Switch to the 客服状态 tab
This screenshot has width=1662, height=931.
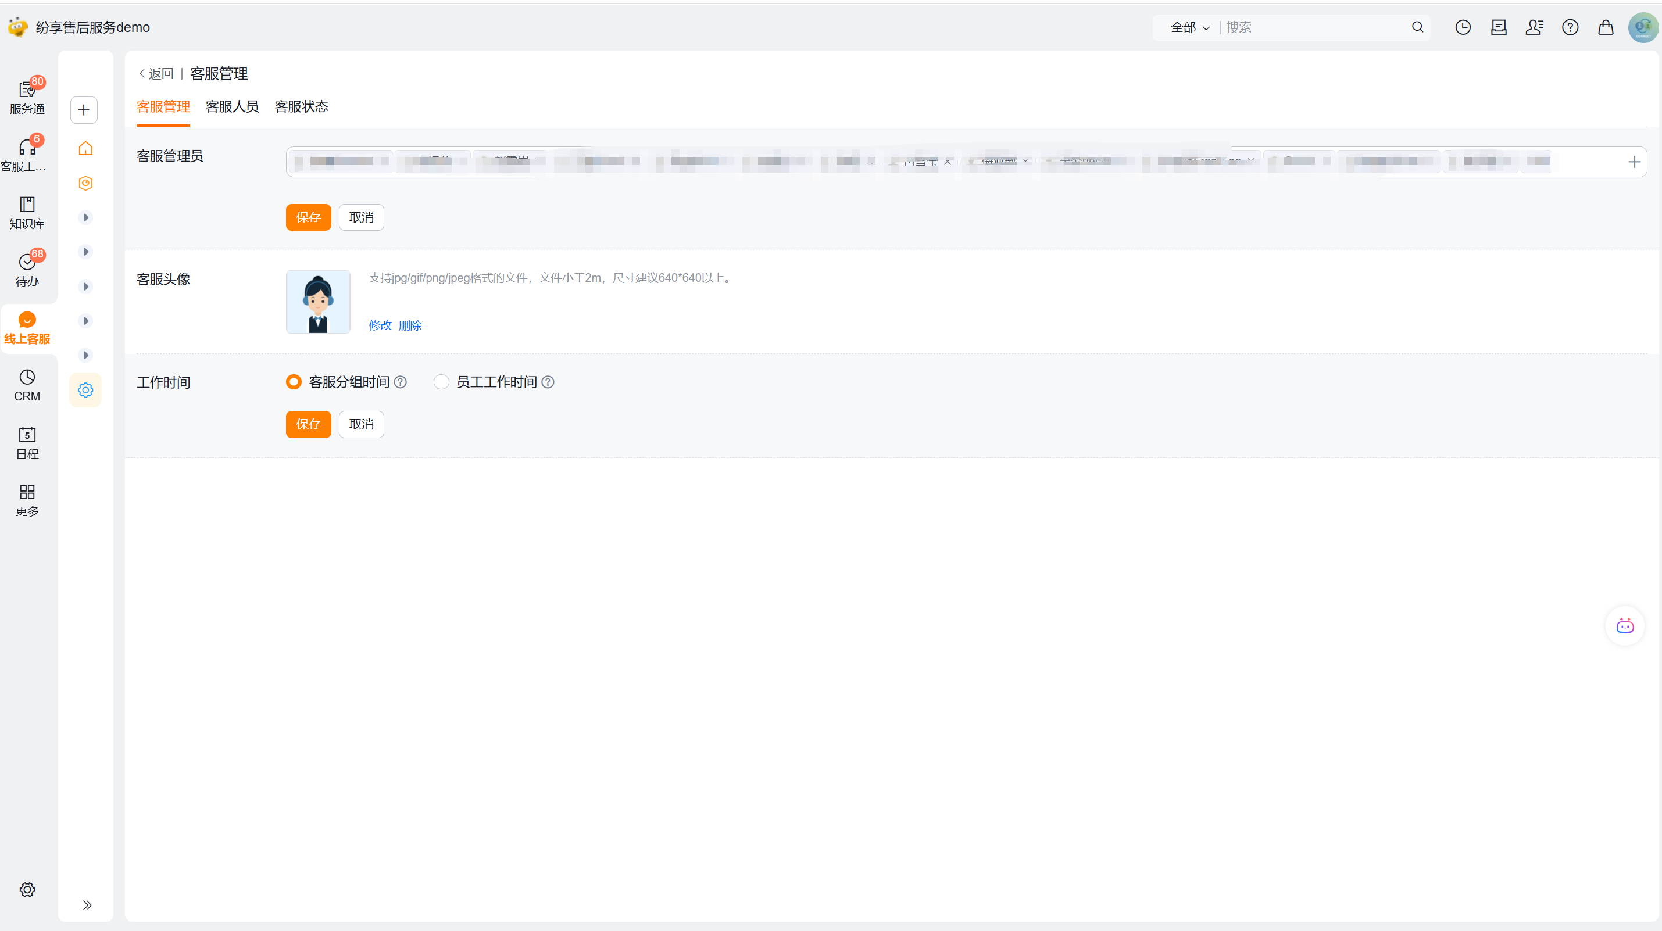pos(301,106)
